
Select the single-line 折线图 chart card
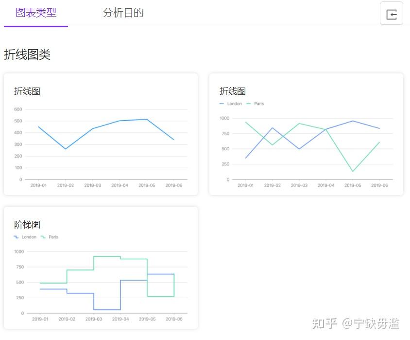[x=101, y=134]
